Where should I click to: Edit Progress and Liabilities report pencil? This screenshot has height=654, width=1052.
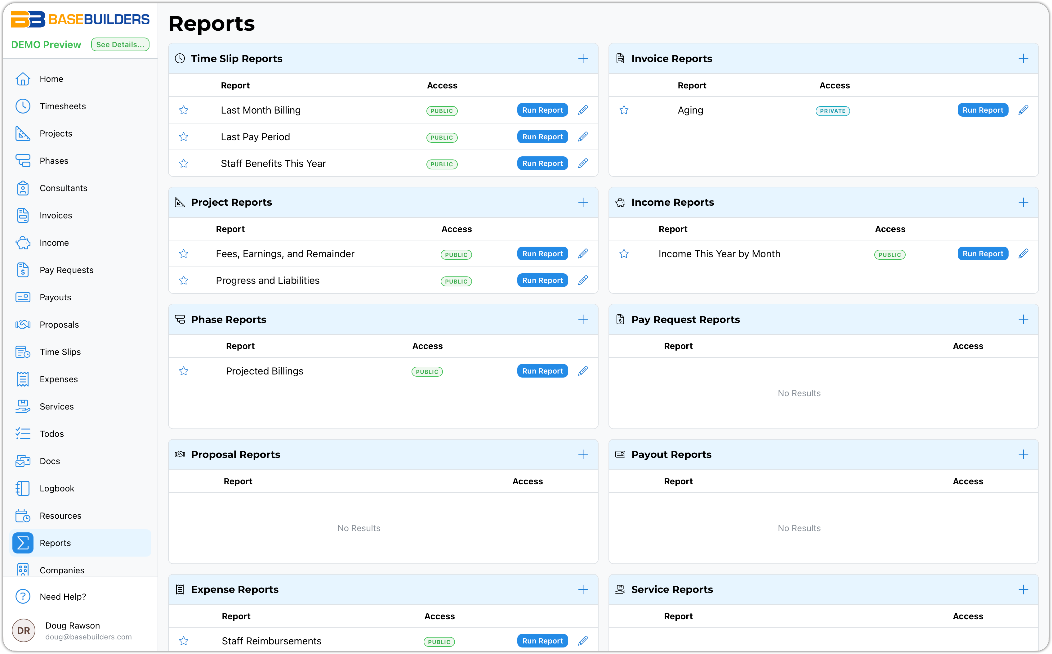(x=583, y=280)
